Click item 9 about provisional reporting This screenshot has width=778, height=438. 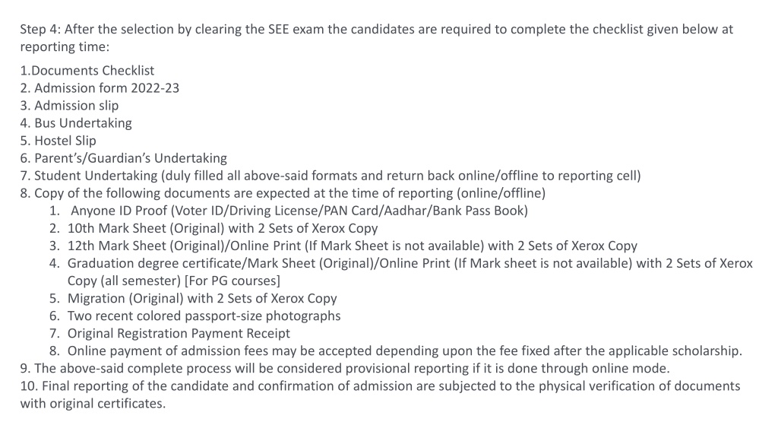(x=345, y=369)
